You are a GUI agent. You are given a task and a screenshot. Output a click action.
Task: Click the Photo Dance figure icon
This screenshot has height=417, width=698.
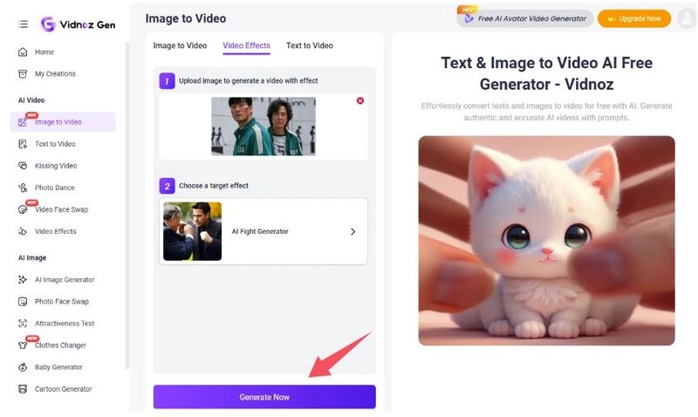point(23,188)
